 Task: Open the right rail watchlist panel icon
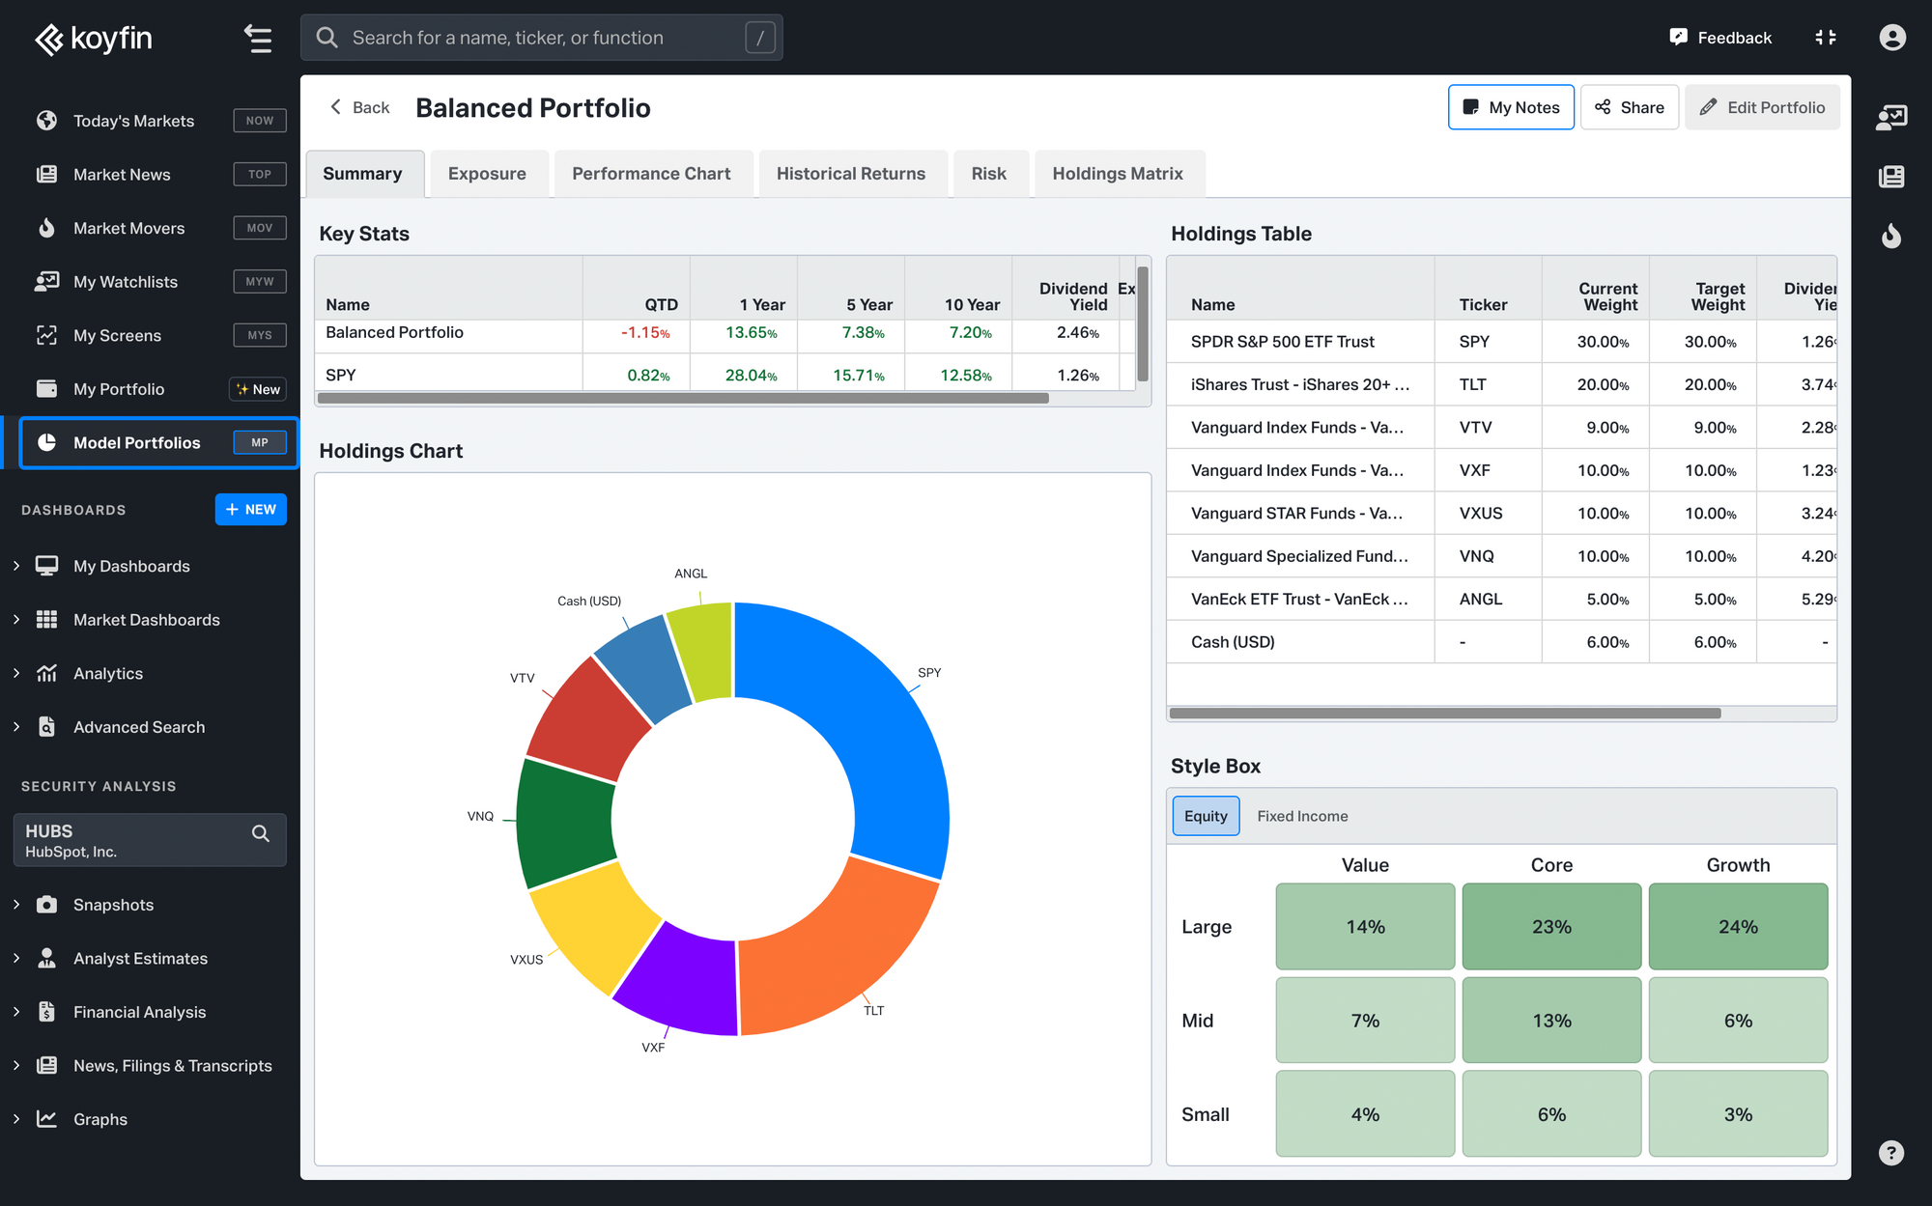coord(1890,118)
